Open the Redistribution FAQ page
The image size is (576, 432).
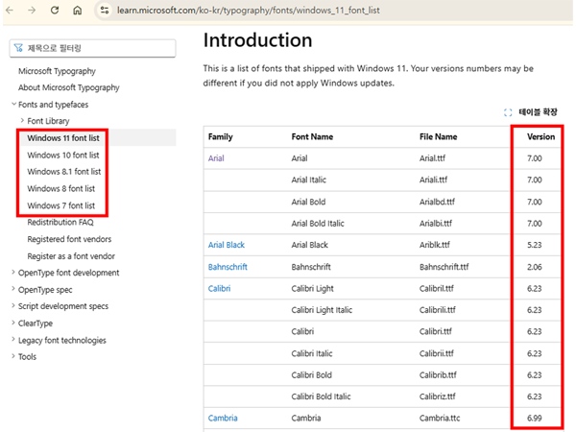point(66,222)
